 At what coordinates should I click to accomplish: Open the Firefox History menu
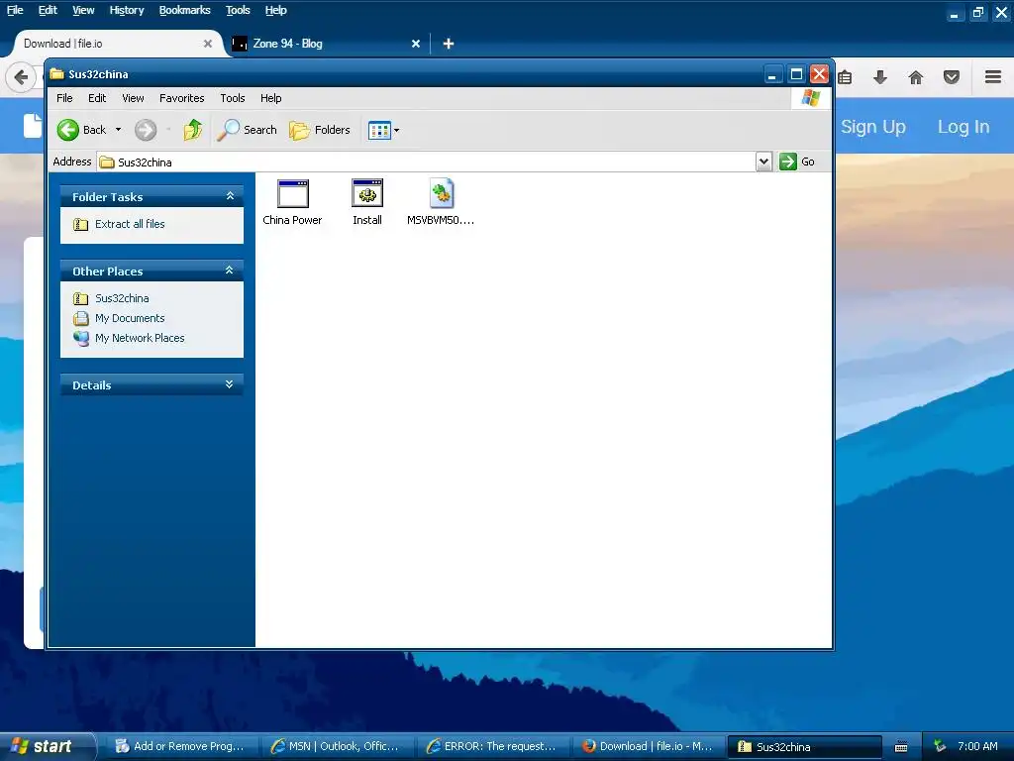(127, 10)
